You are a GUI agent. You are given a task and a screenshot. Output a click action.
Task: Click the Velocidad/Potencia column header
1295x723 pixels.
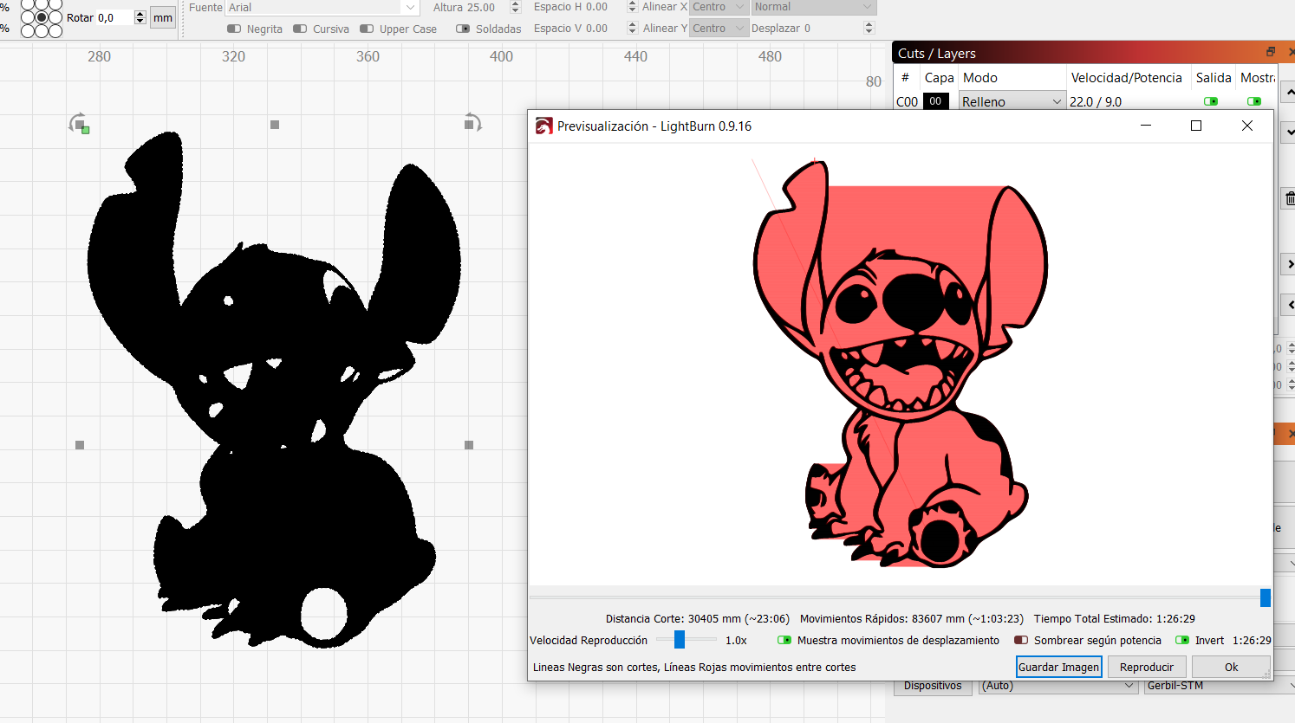[1126, 77]
